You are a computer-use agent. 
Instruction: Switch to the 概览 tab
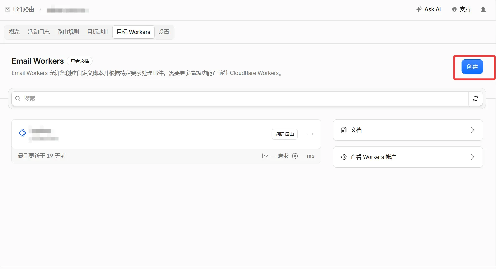(x=14, y=32)
